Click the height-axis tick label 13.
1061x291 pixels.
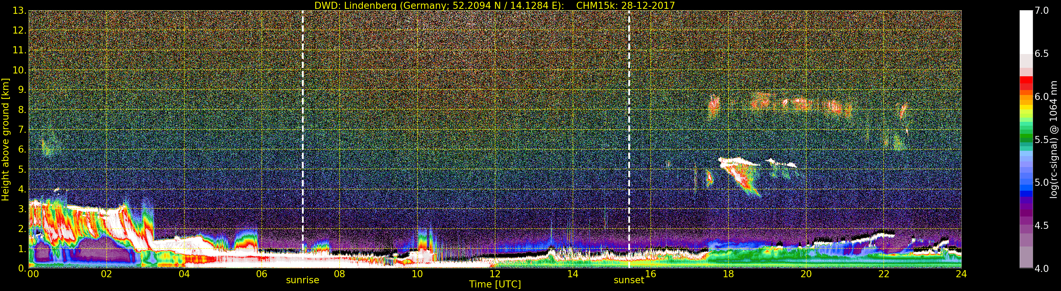[x=20, y=11]
